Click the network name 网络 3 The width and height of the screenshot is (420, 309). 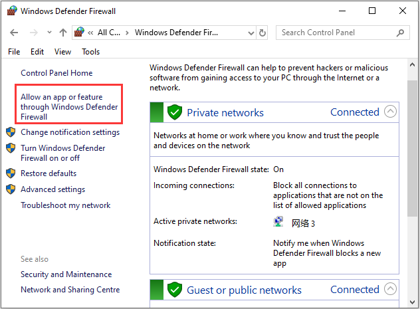coord(303,223)
